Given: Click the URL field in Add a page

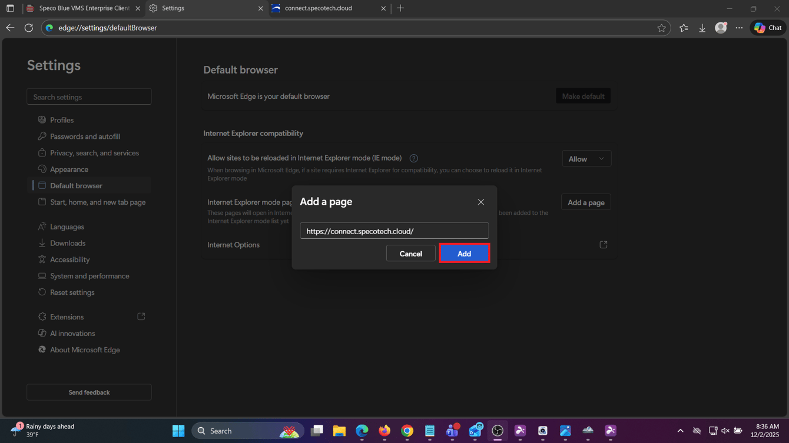Looking at the screenshot, I should [x=394, y=231].
